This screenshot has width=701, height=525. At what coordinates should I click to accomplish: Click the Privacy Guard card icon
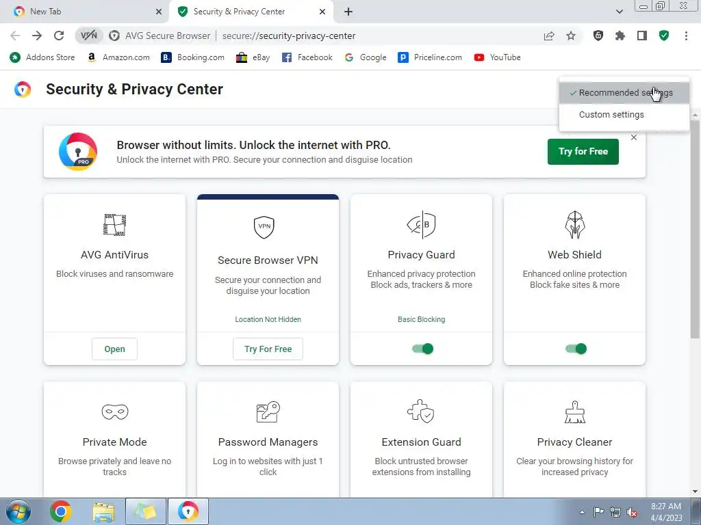pyautogui.click(x=421, y=224)
